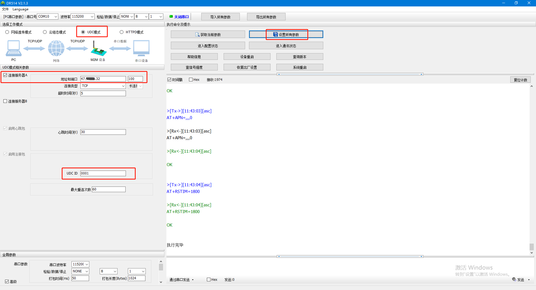Click the serial device monitor icon
The image size is (536, 290).
[x=141, y=48]
